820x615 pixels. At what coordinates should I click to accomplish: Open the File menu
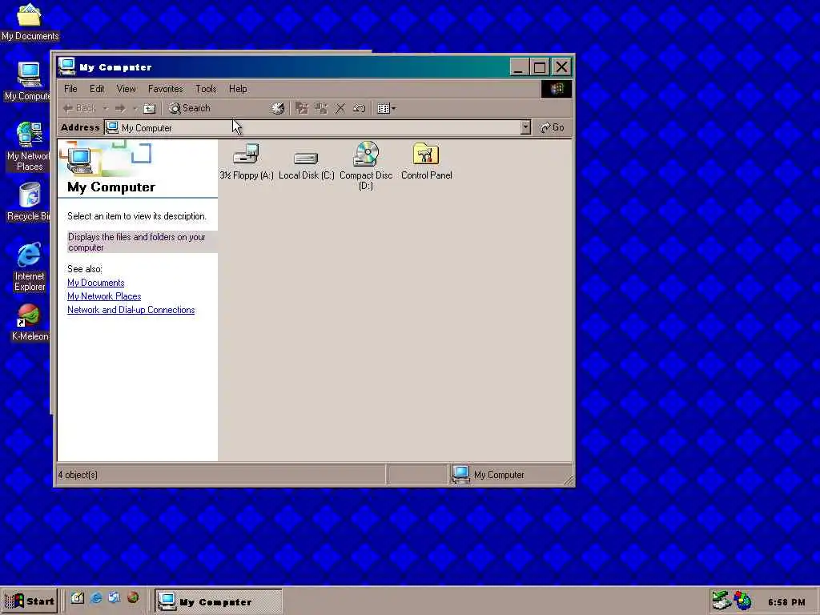pos(70,89)
